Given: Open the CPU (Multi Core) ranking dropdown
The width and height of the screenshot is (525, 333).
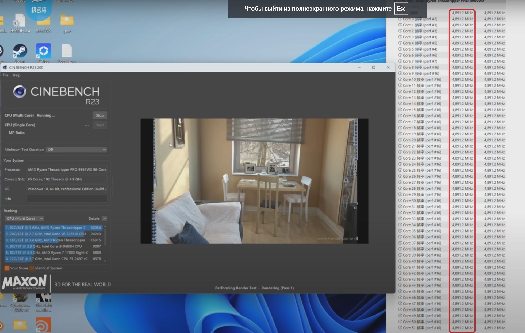Looking at the screenshot, I should point(24,219).
